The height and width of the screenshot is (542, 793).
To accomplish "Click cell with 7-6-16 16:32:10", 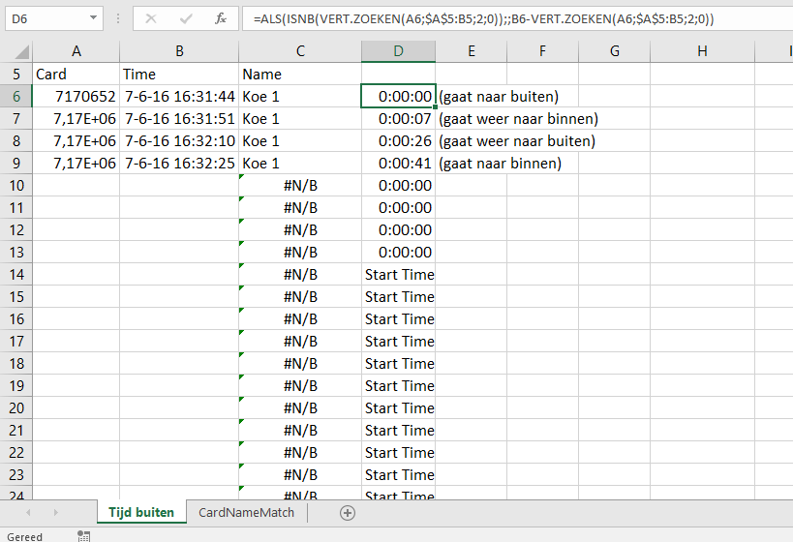I will click(x=179, y=141).
